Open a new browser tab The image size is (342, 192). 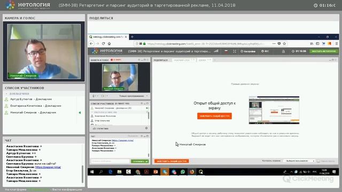tap(132, 37)
